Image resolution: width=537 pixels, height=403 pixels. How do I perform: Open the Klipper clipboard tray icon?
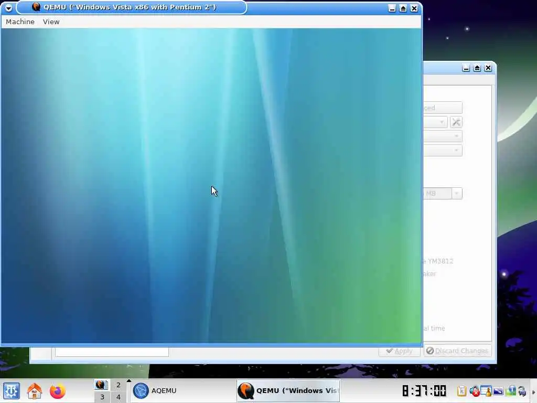[x=461, y=391]
